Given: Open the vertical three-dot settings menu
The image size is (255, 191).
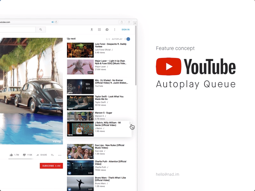Looking at the screenshot, I should (115, 29).
